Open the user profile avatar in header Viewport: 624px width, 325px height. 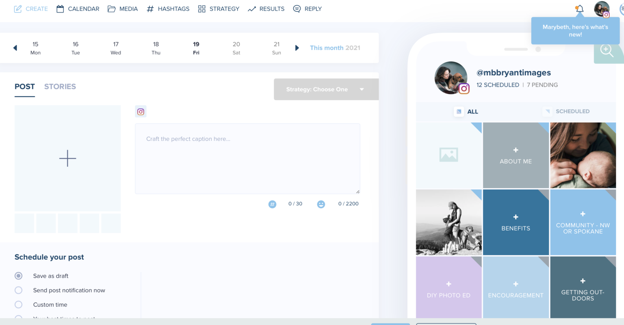click(602, 9)
